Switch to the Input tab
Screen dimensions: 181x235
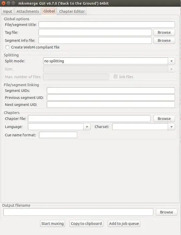pos(7,11)
